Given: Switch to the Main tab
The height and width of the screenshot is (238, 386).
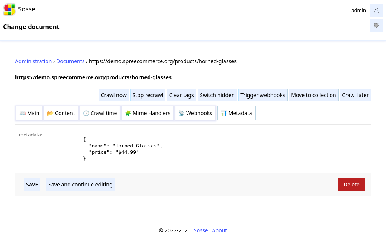Looking at the screenshot, I should click(29, 113).
